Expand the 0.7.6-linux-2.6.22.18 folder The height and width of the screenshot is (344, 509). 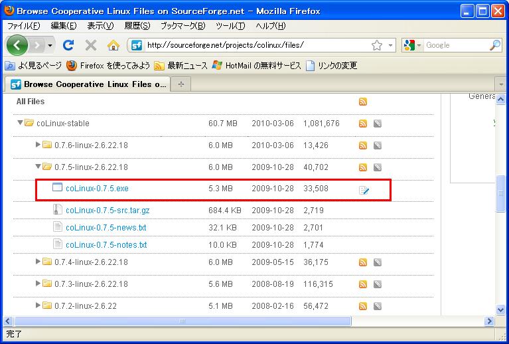(38, 145)
